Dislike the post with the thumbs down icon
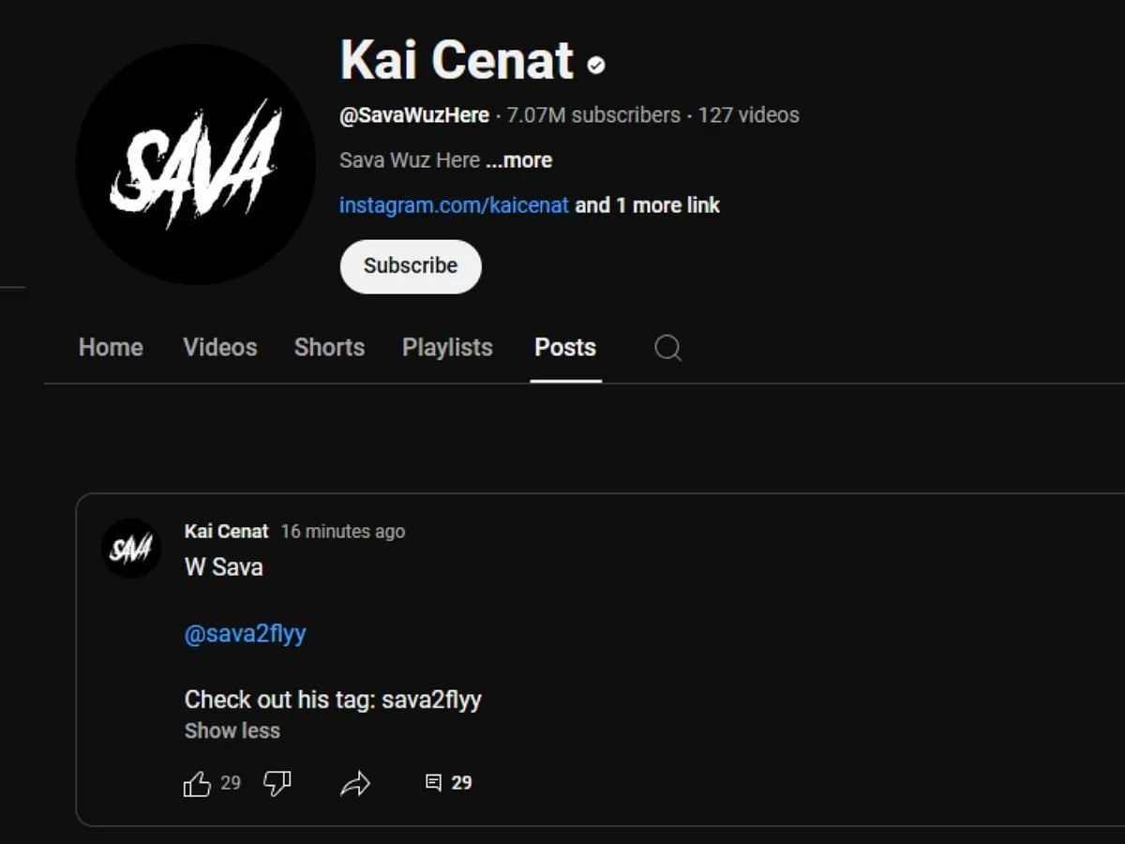 tap(277, 781)
